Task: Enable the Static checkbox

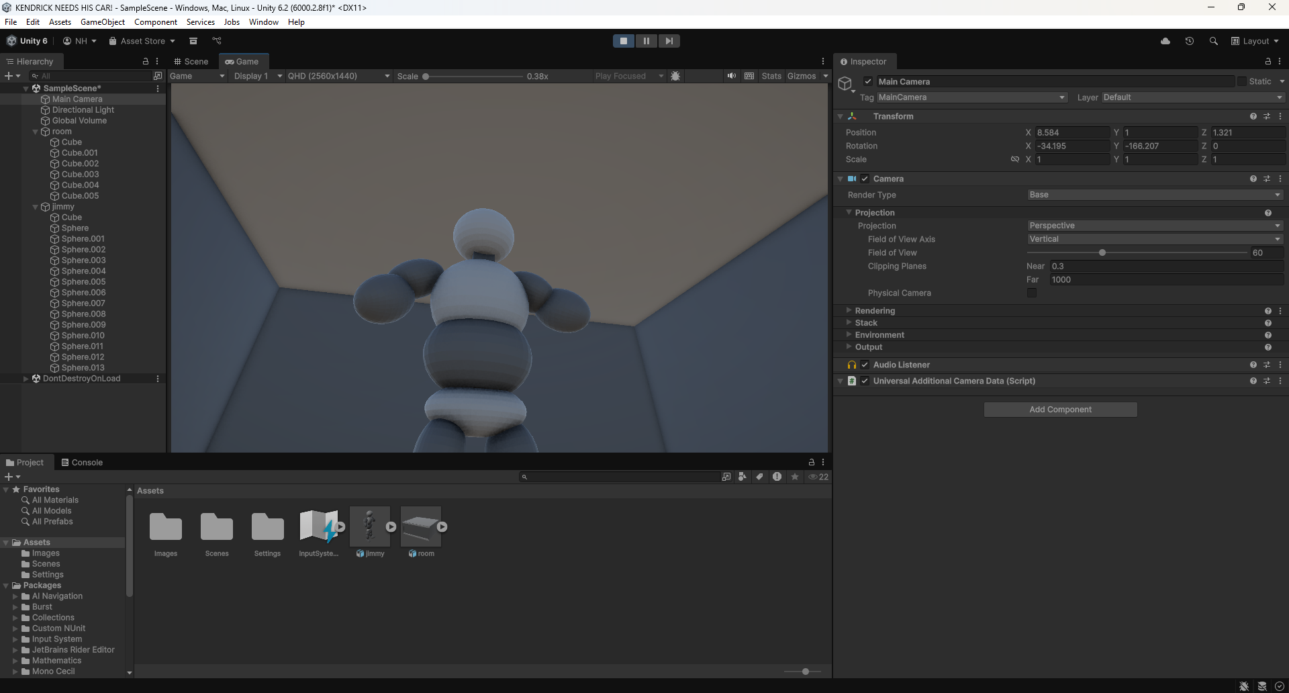Action: 1242,81
